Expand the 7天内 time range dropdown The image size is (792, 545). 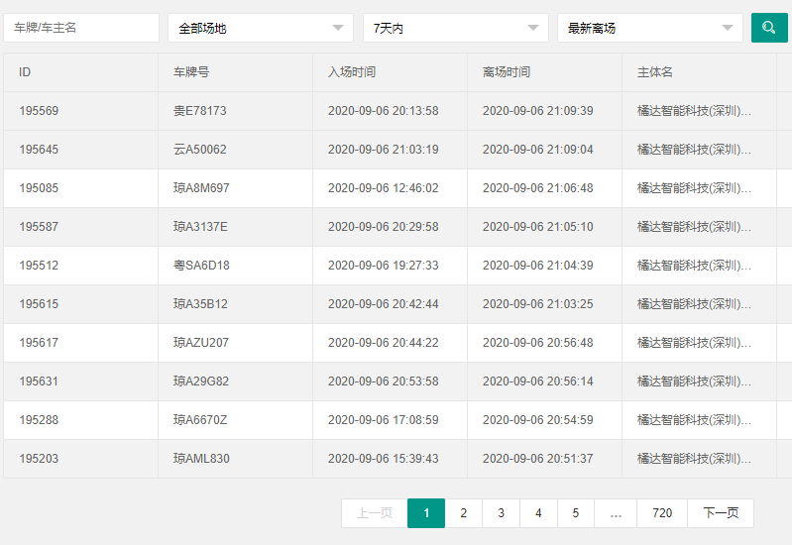455,28
